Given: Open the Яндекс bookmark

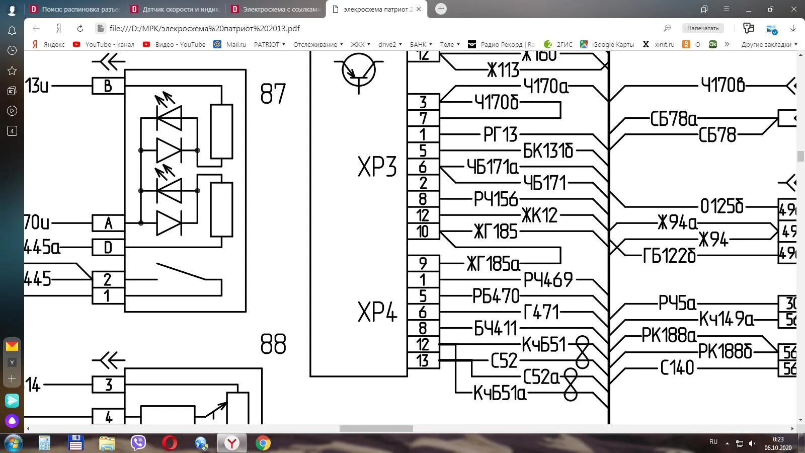Looking at the screenshot, I should [x=48, y=44].
